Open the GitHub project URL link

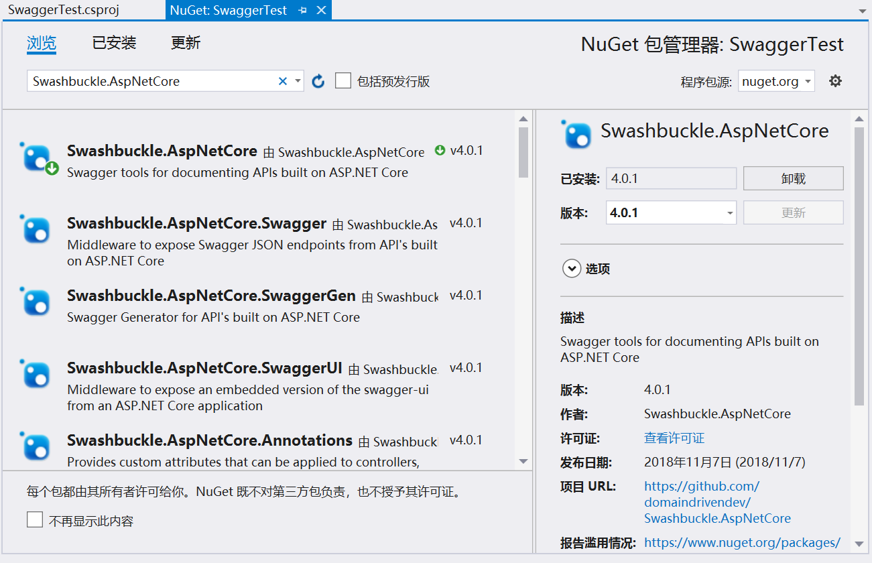(x=717, y=502)
